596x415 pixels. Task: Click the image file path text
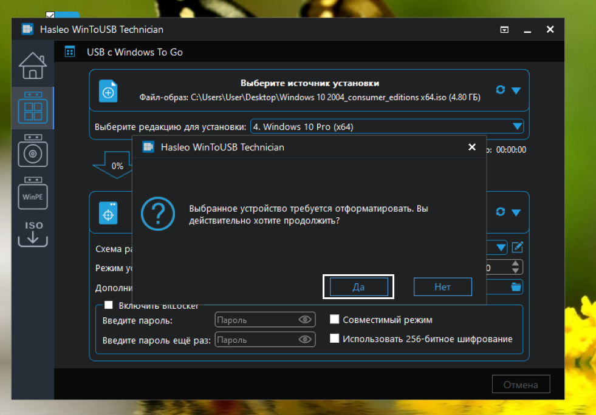click(x=310, y=98)
